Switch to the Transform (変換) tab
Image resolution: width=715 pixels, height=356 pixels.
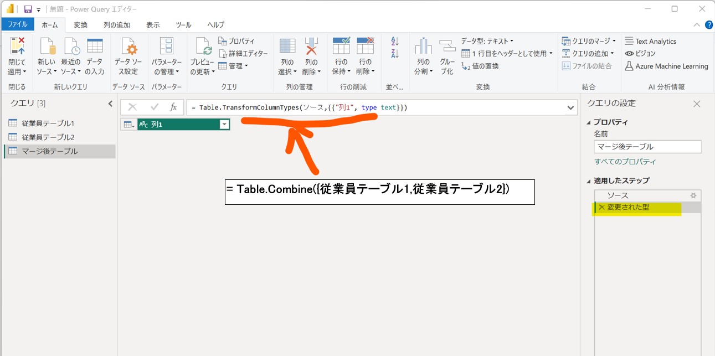(x=81, y=25)
